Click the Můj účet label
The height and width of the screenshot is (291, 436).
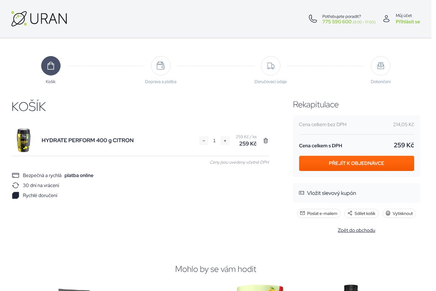coord(404,16)
